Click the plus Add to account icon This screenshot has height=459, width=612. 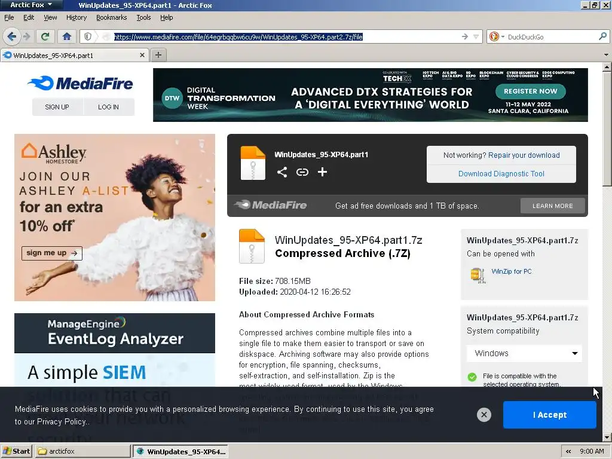(x=322, y=172)
